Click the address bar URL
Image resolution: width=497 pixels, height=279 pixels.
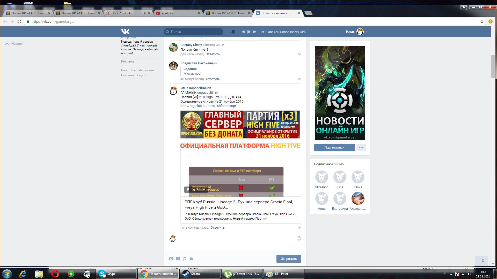(x=53, y=21)
